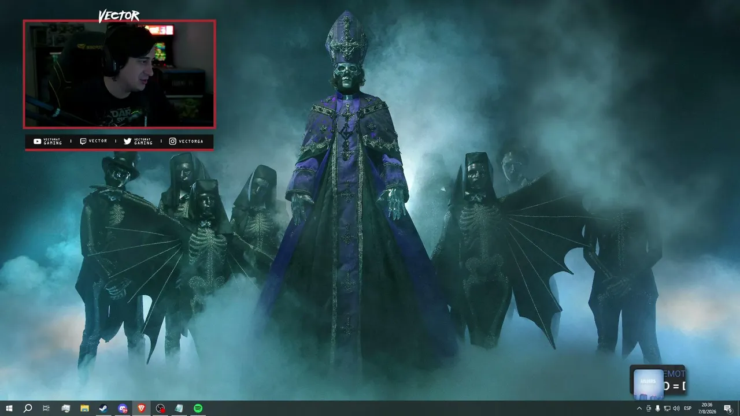
Task: Open OBS Studio recording icon in taskbar
Action: click(x=161, y=408)
